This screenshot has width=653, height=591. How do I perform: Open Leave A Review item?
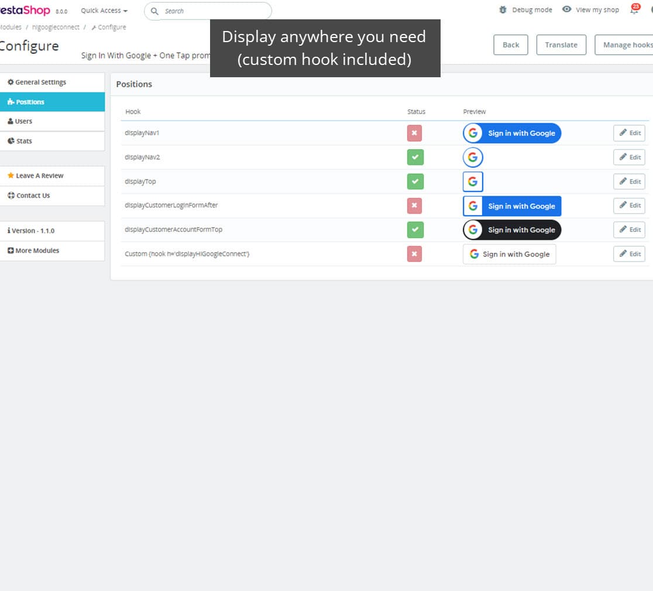point(52,176)
